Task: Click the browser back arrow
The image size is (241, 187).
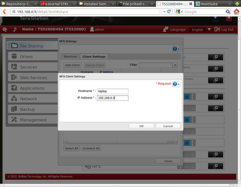Action: (x=4, y=12)
